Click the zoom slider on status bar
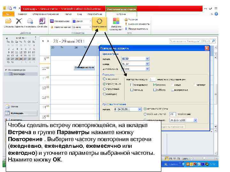 click(x=203, y=159)
